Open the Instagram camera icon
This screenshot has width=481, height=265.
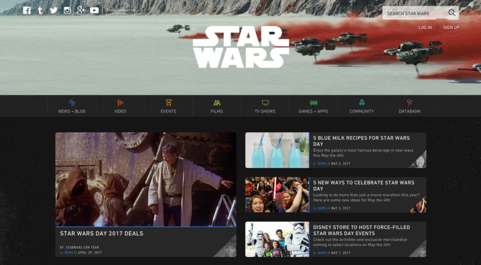(x=67, y=10)
